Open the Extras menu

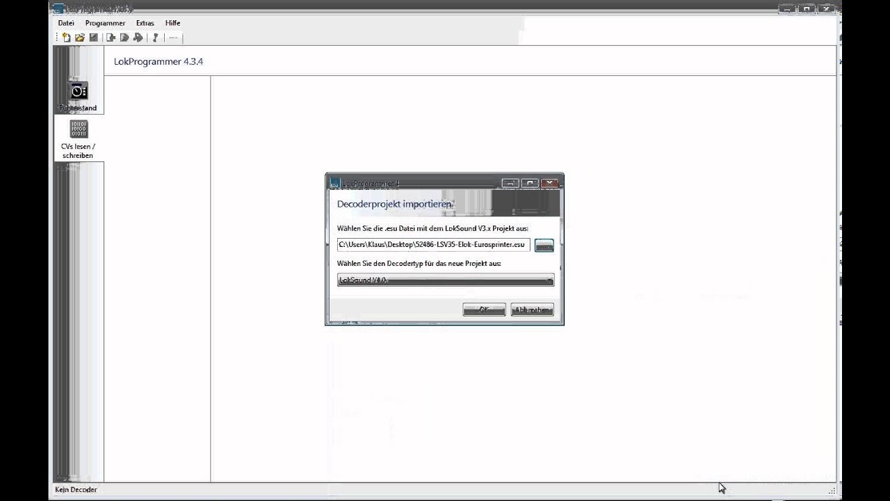pos(145,23)
